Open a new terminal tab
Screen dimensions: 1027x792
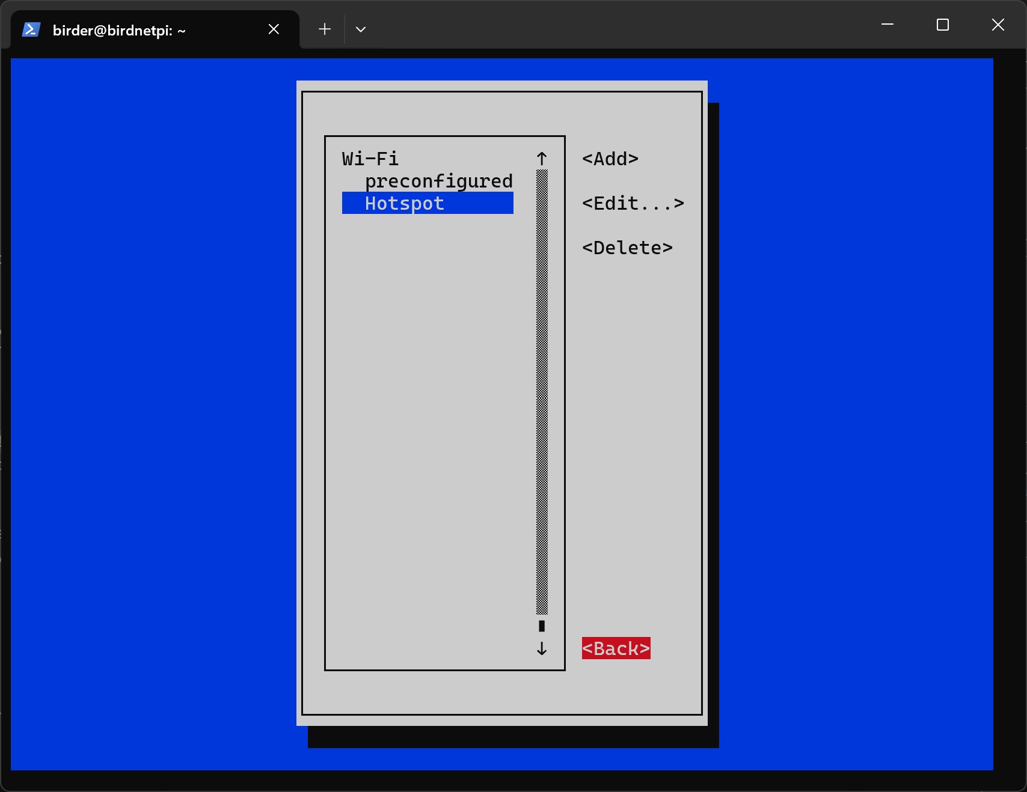(x=325, y=29)
